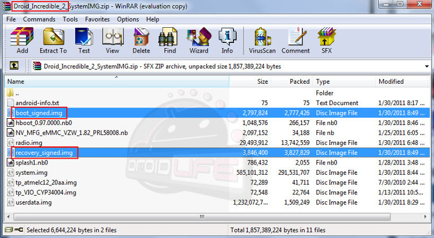Sort the list by Size column
434x238 pixels.
(x=262, y=81)
